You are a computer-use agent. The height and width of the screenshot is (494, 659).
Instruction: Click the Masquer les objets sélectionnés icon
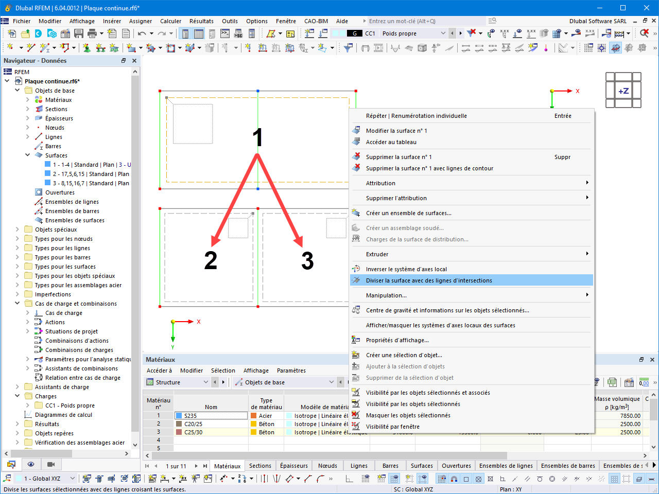click(x=356, y=415)
